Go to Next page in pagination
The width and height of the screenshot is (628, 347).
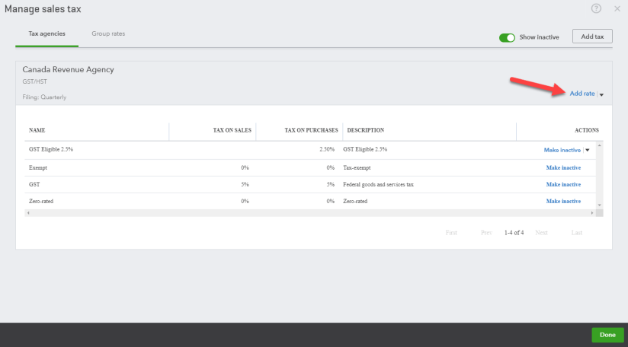coord(541,232)
